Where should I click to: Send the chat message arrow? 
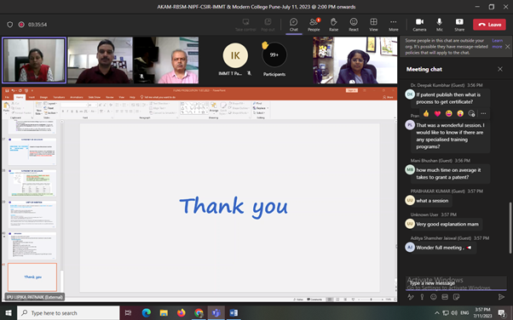[501, 297]
